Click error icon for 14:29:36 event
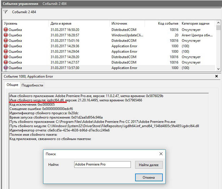The width and height of the screenshot is (222, 189). 6,46
